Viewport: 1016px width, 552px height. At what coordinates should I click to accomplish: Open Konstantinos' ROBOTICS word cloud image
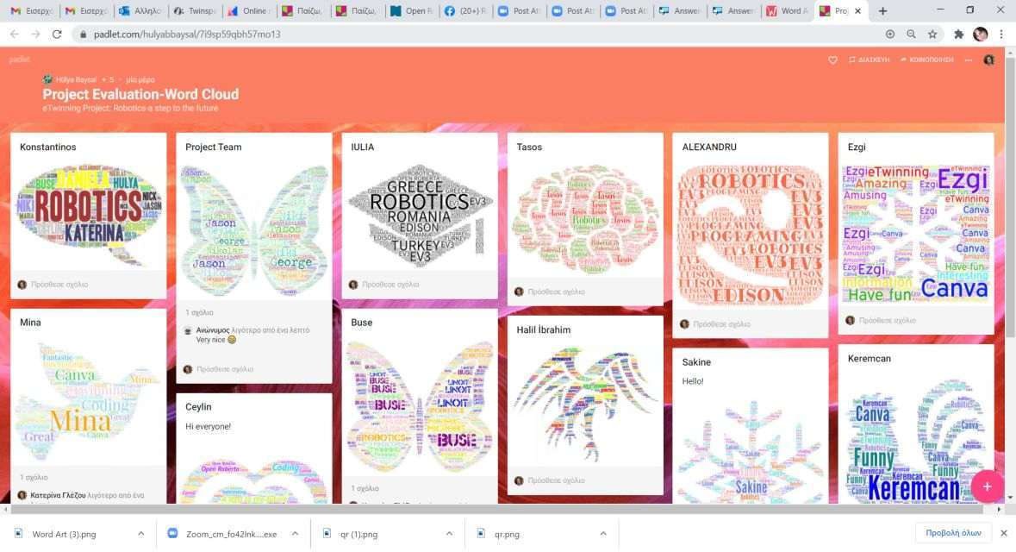[x=89, y=216]
